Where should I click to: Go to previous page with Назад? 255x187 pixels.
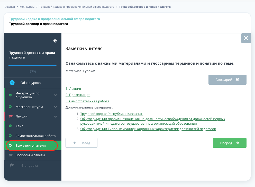(x=81, y=143)
